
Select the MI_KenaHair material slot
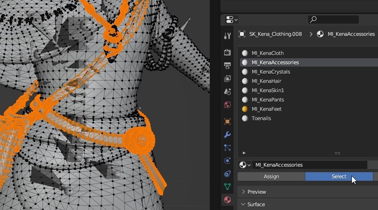point(309,81)
